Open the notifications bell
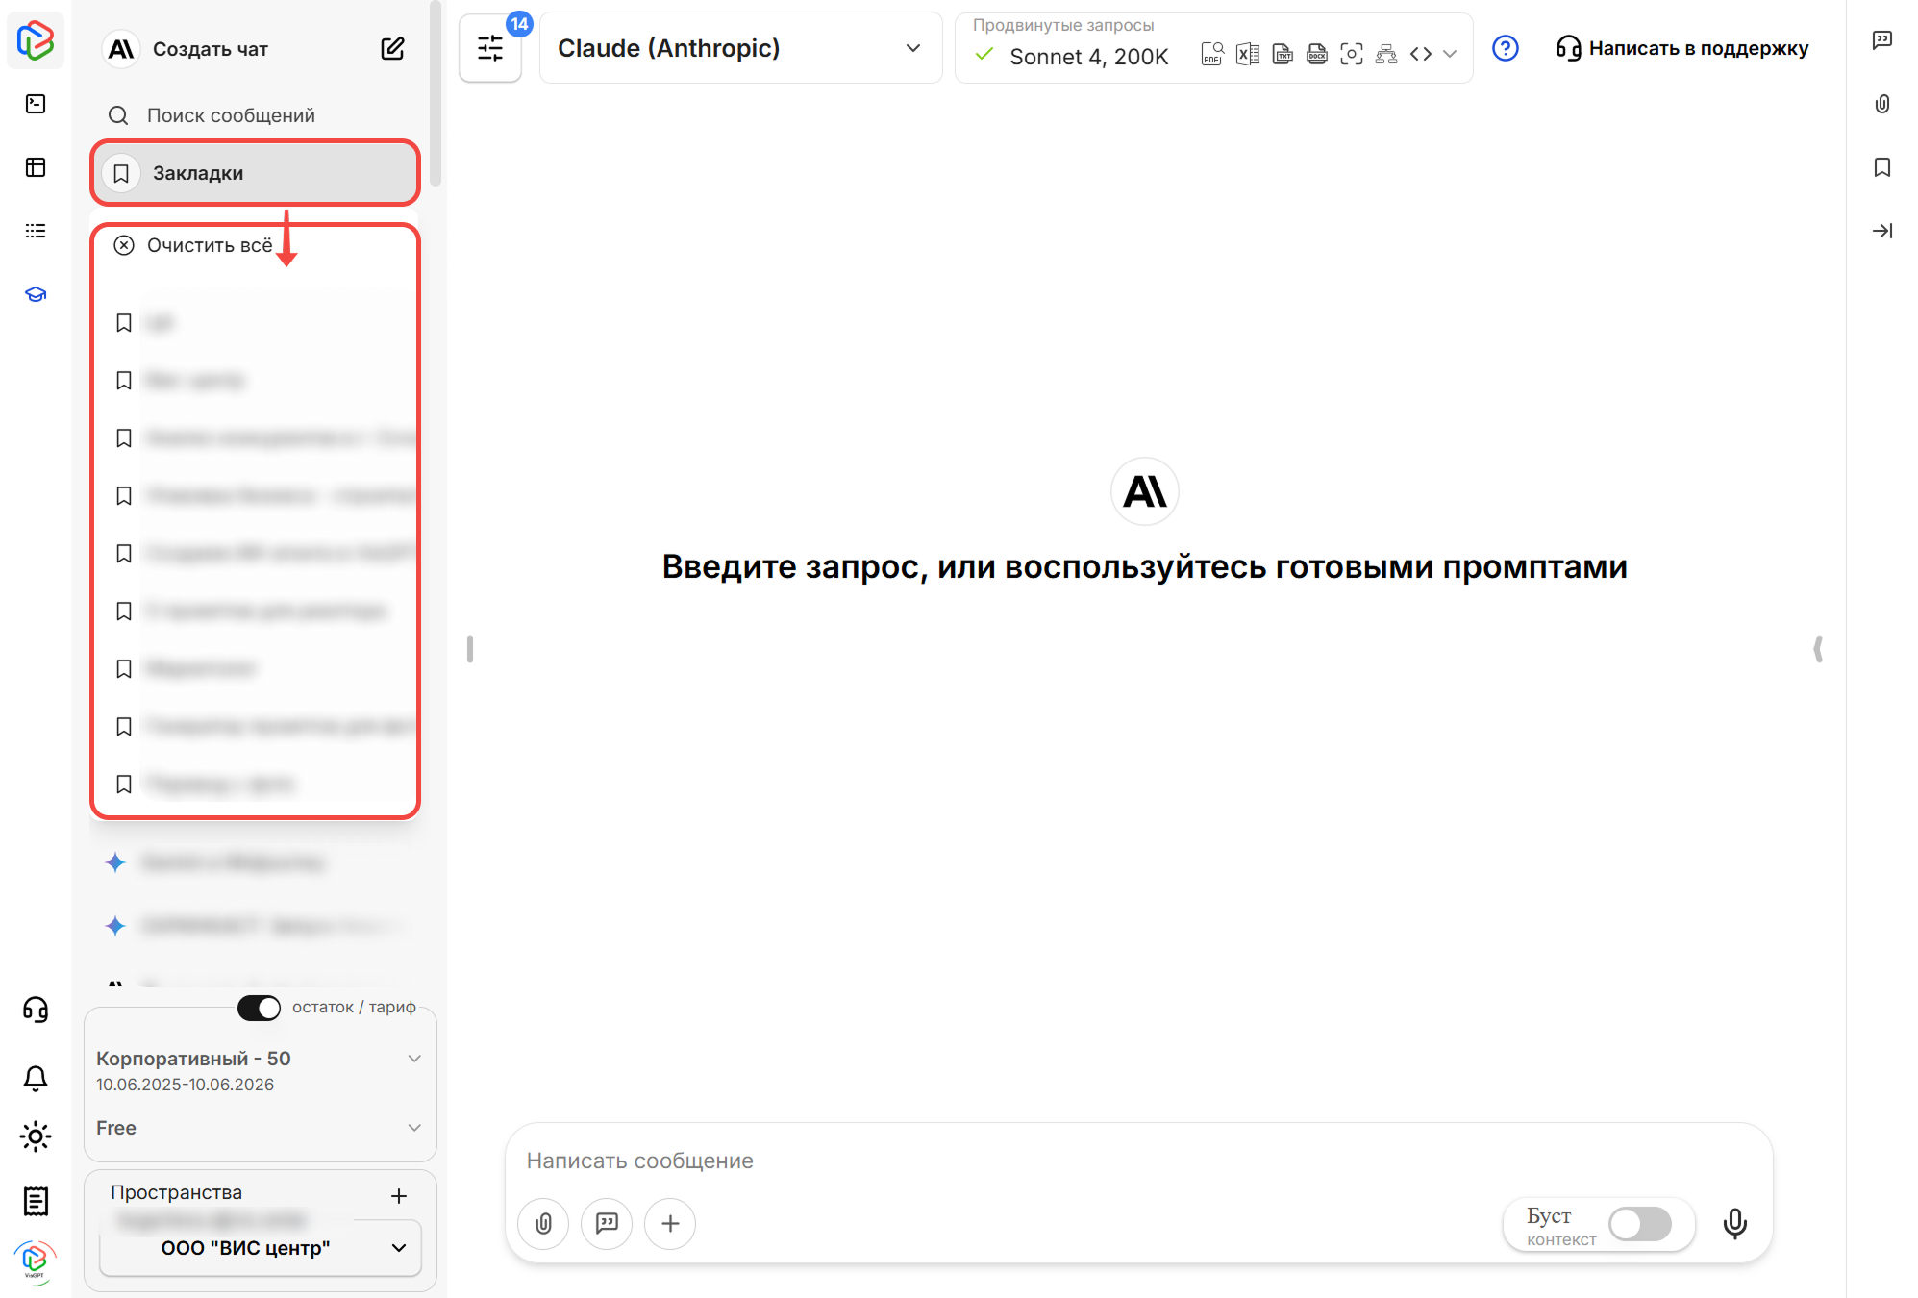Screen dimensions: 1918x1298 pos(36,1078)
